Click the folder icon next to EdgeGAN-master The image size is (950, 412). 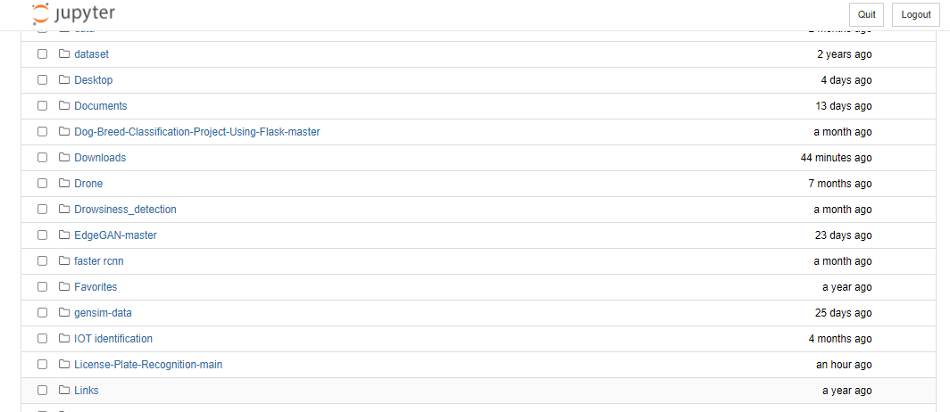tap(64, 235)
